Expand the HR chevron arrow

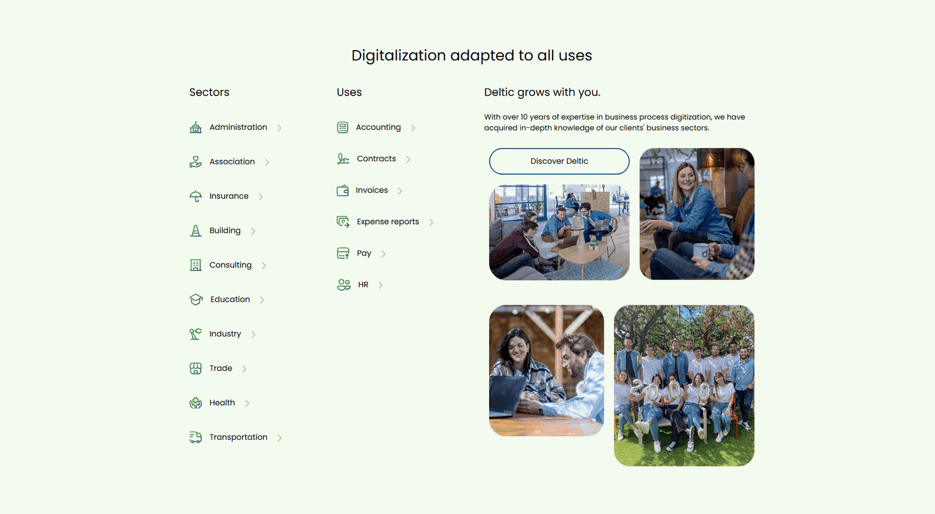pyautogui.click(x=380, y=285)
